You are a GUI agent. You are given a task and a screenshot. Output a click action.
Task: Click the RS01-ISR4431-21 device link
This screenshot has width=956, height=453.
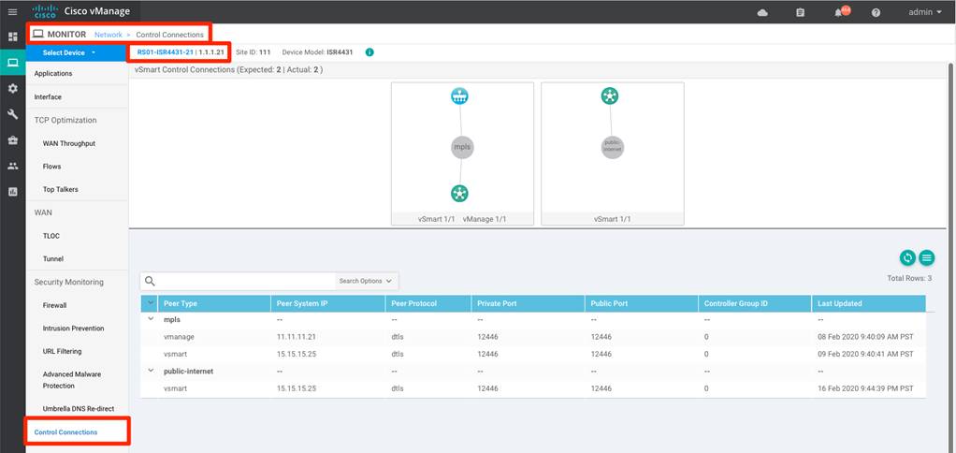[x=166, y=52]
